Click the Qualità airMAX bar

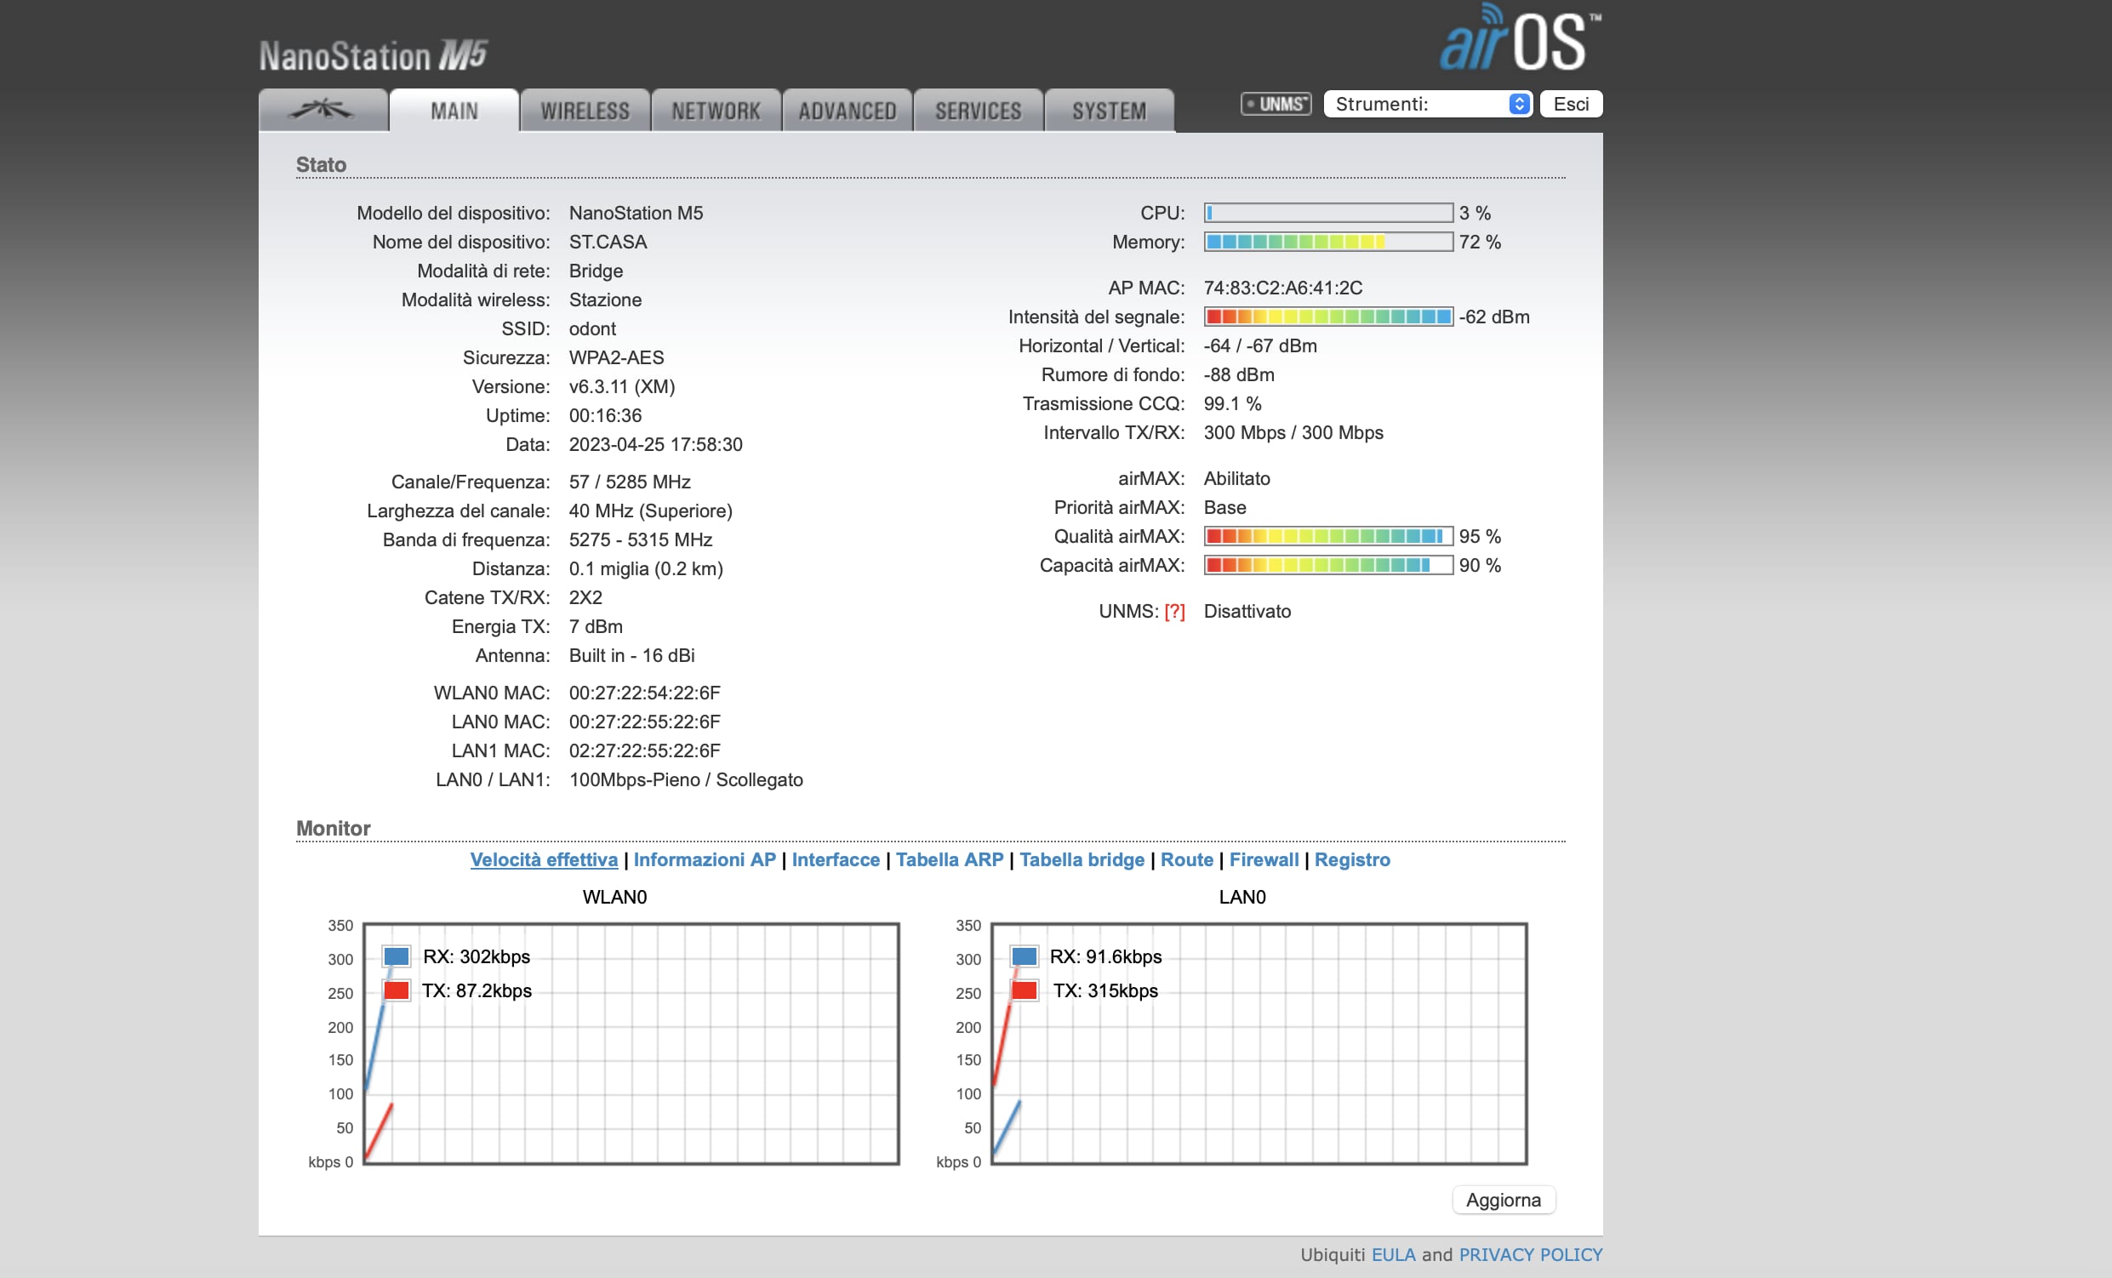(x=1328, y=536)
